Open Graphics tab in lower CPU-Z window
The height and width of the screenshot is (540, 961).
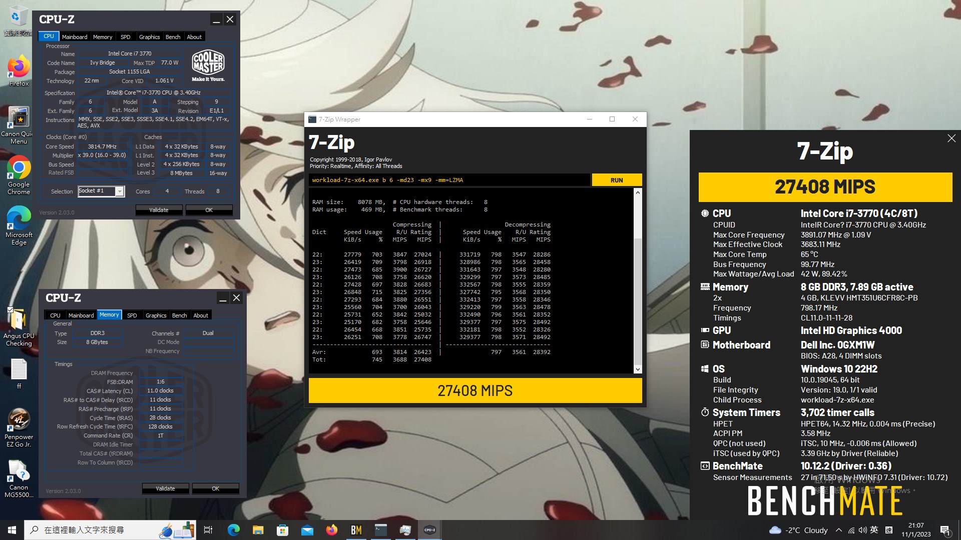tap(156, 315)
